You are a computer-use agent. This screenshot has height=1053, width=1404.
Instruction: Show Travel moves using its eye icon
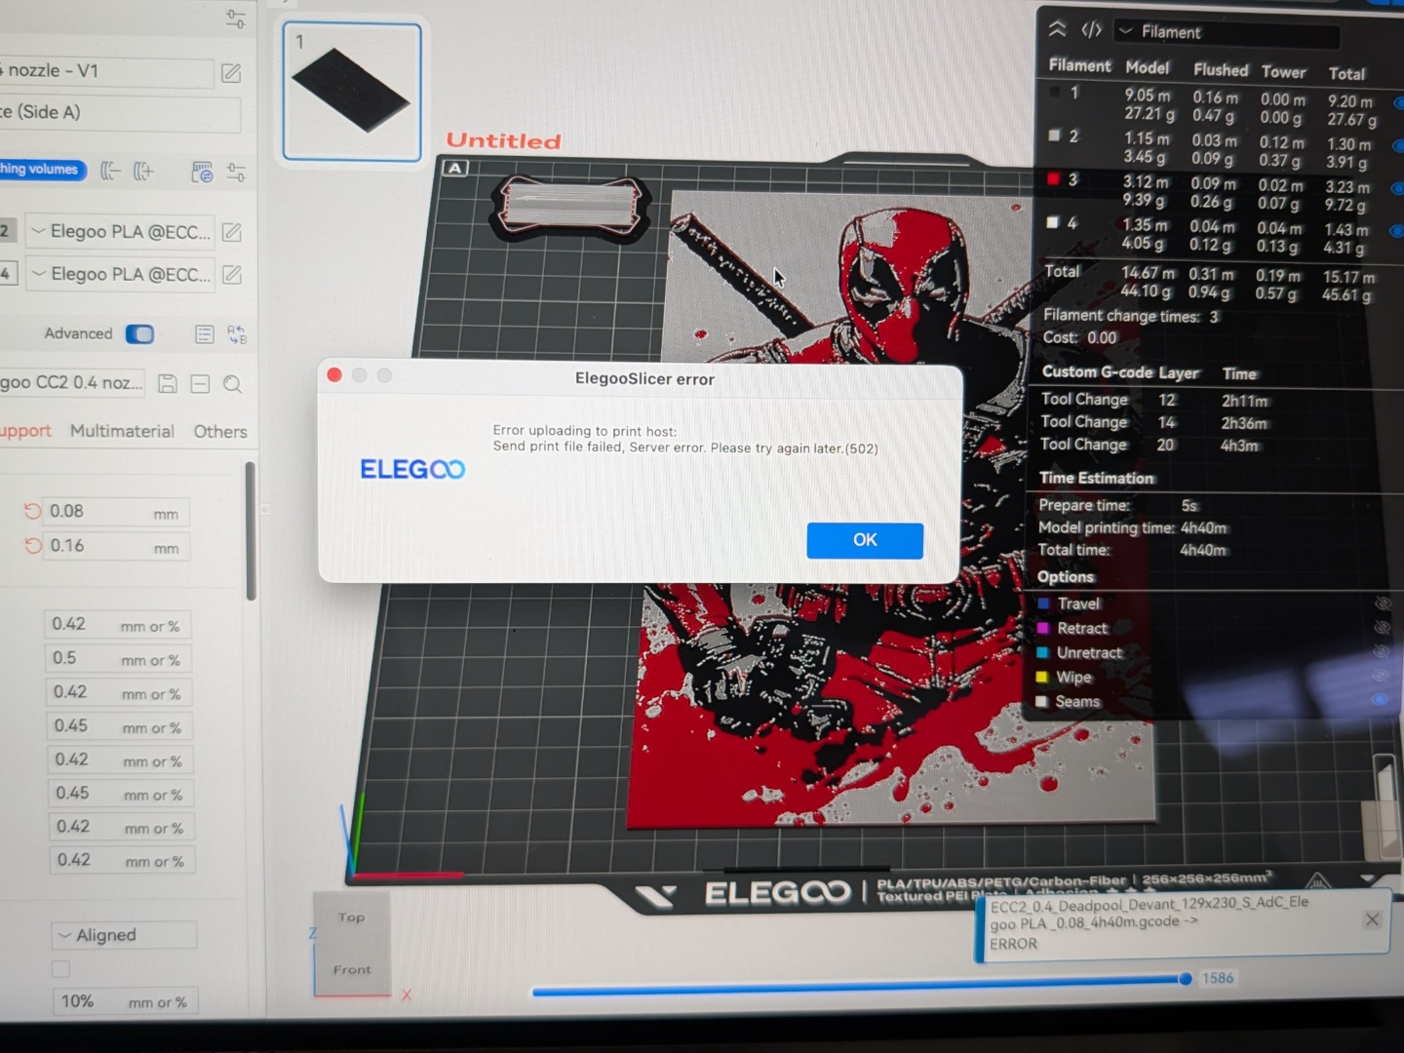(x=1382, y=604)
